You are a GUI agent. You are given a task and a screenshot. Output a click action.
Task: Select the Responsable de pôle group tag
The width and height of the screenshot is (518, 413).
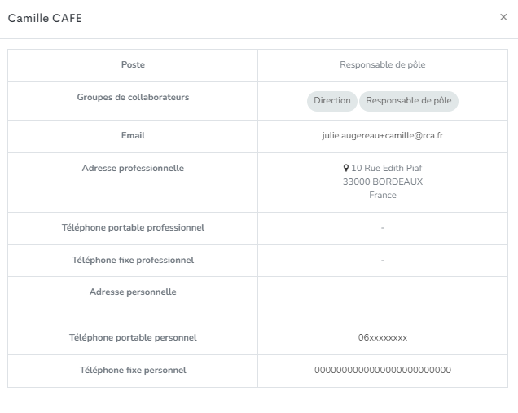[408, 100]
